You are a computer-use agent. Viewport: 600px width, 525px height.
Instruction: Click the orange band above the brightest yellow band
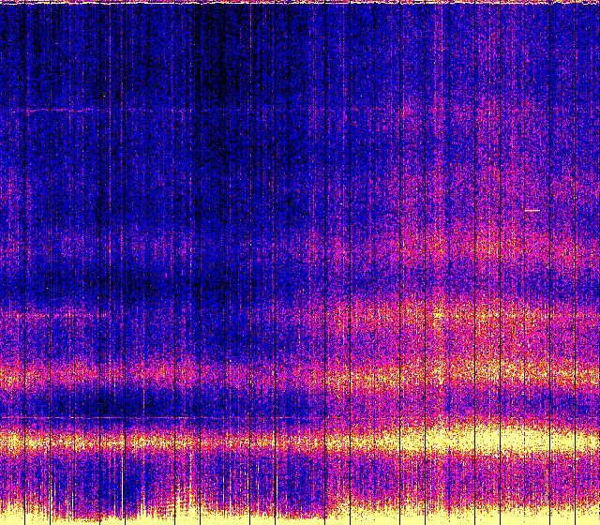281,375
